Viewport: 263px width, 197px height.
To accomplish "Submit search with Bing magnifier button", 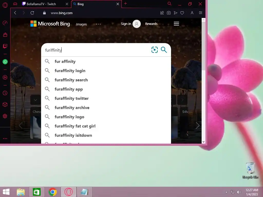I will 164,50.
